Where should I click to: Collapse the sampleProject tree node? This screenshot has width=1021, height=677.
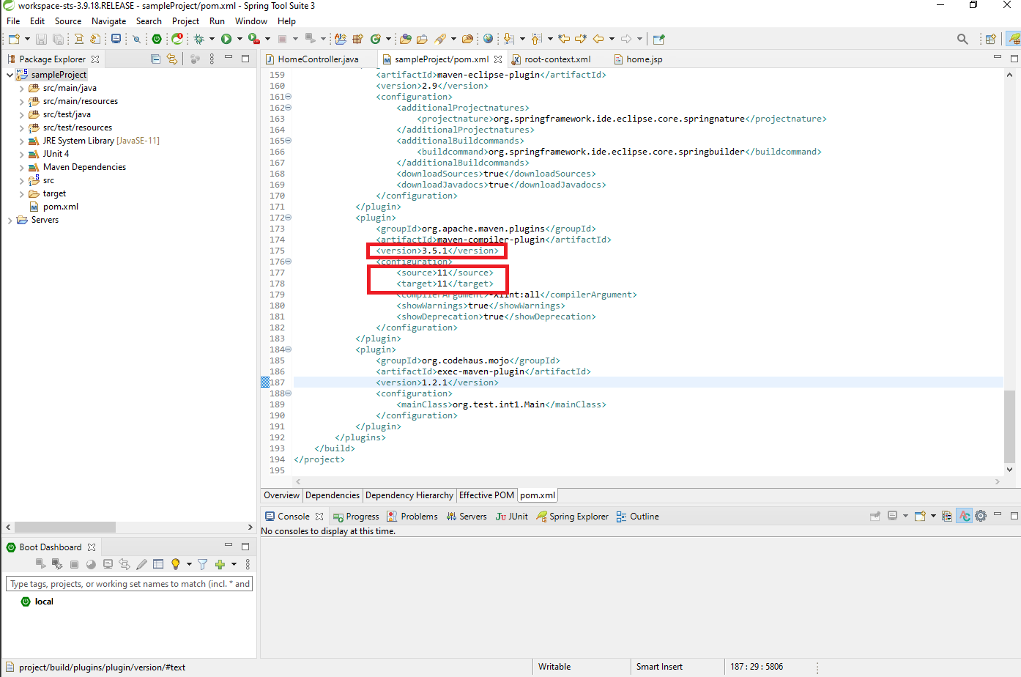point(10,75)
